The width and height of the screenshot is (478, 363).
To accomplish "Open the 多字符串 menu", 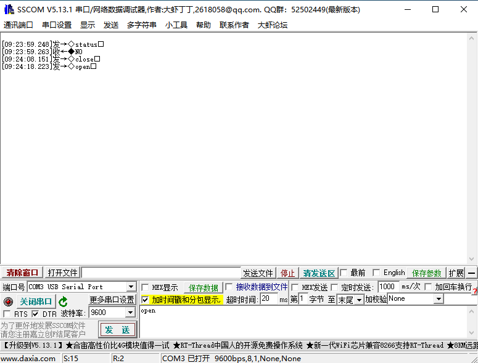I will coord(142,25).
